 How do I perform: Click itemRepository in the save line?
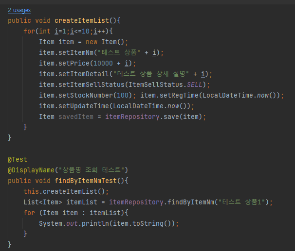[132, 117]
